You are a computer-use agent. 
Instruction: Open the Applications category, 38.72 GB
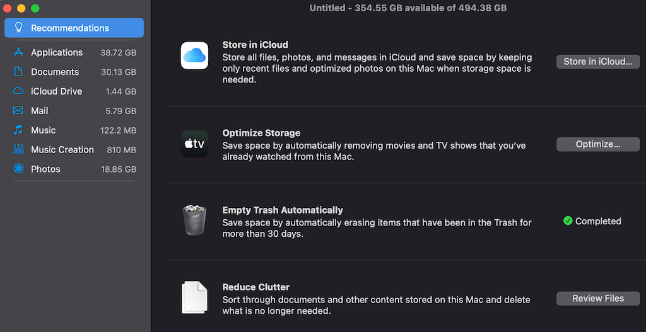coord(74,52)
